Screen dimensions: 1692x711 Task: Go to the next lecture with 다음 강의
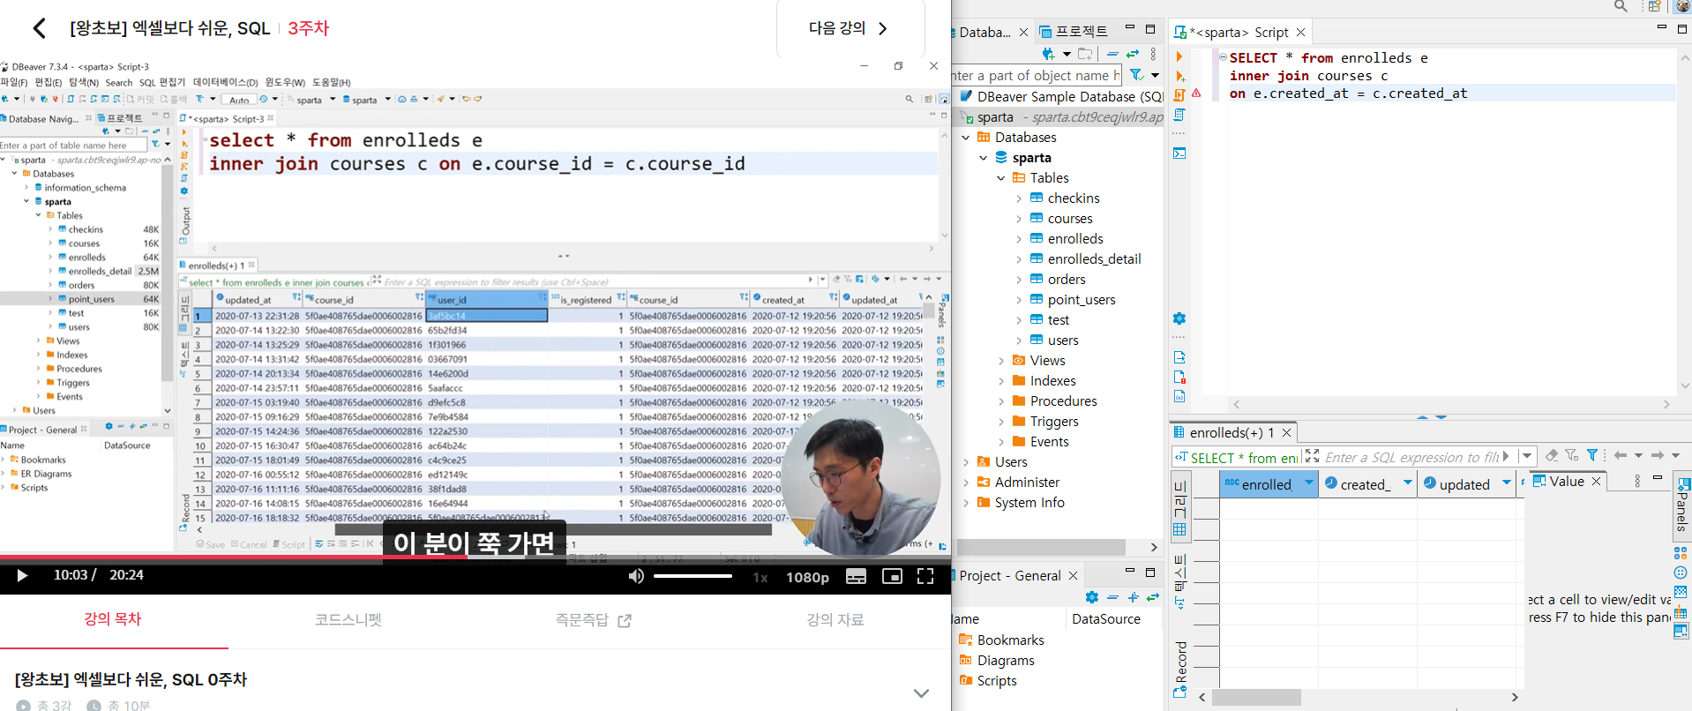[x=849, y=28]
